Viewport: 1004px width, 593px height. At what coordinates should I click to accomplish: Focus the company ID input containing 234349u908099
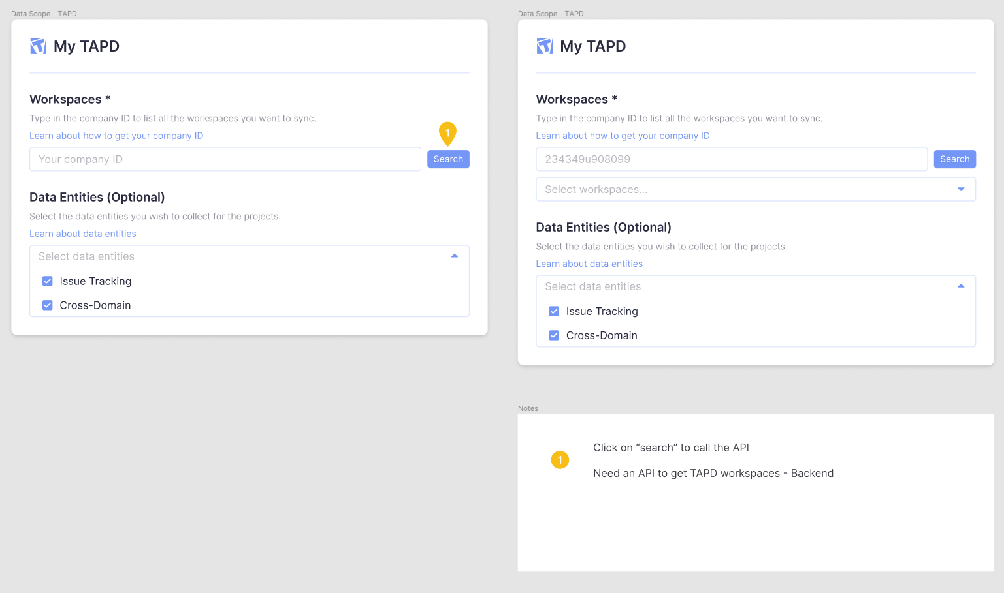tap(732, 159)
